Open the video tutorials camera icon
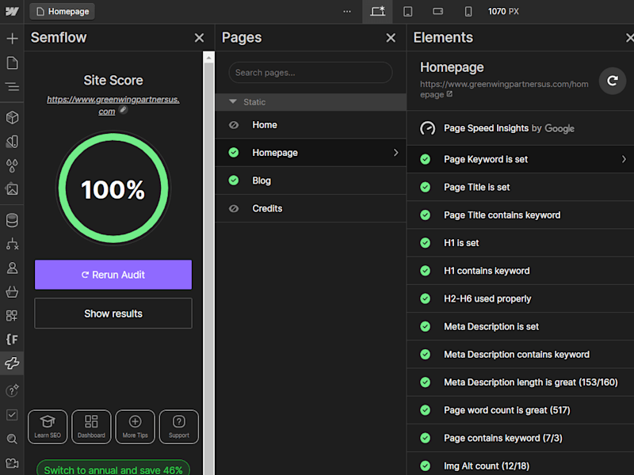Screen dimensions: 634x475 (12, 463)
